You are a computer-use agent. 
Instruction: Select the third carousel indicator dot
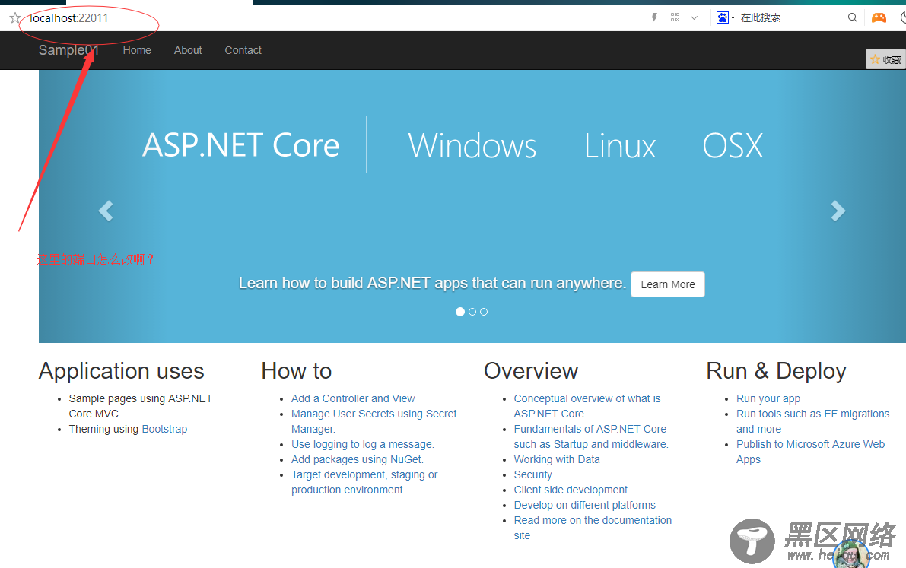click(x=484, y=312)
